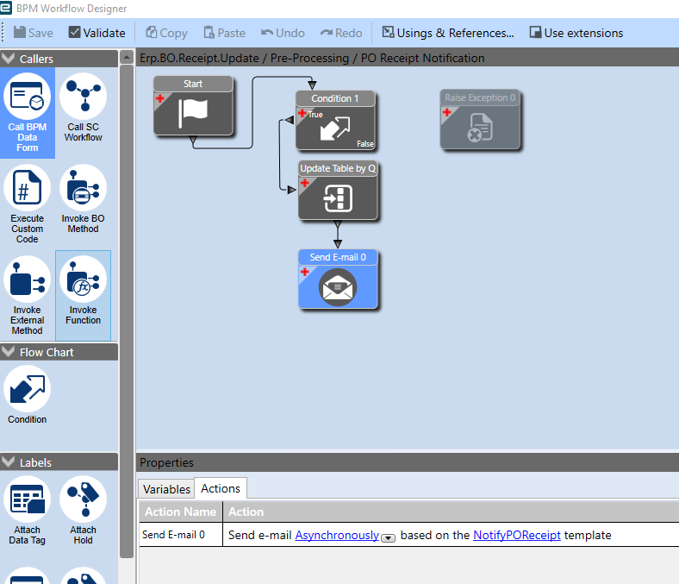Click the red plus on Start node
The width and height of the screenshot is (679, 584).
[160, 98]
